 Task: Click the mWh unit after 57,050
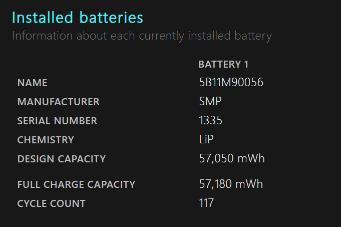(x=251, y=158)
